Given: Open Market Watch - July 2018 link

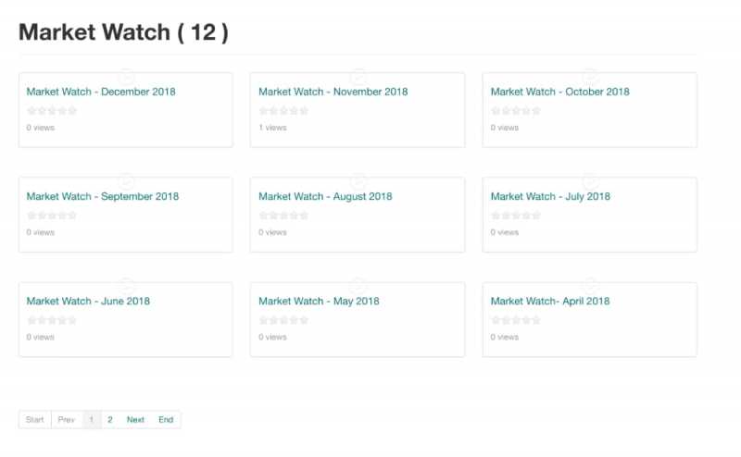Looking at the screenshot, I should pos(550,196).
